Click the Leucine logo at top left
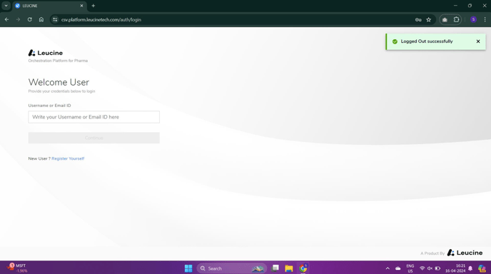Viewport: 491px width, 274px height. tap(46, 53)
